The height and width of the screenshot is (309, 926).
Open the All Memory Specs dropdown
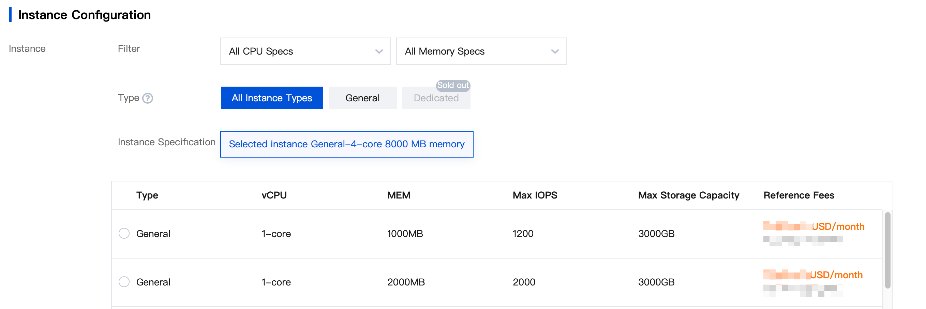coord(481,51)
